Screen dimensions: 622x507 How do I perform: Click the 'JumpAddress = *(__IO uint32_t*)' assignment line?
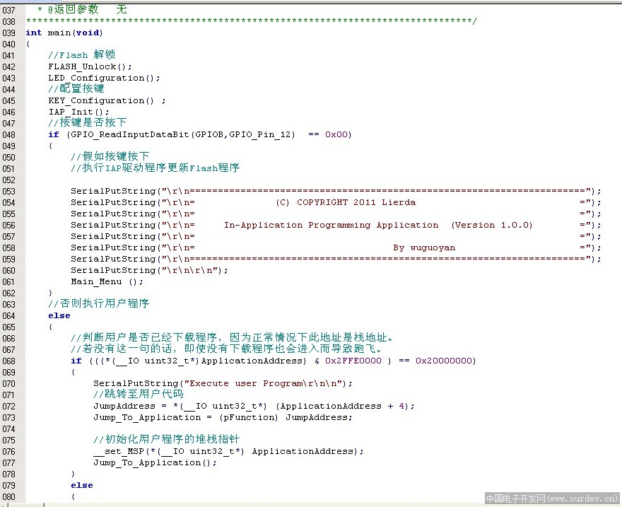coord(254,406)
